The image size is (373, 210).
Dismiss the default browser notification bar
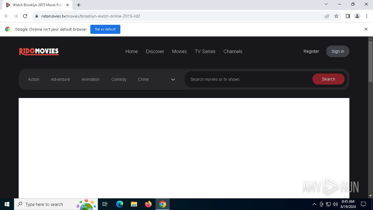click(x=366, y=29)
